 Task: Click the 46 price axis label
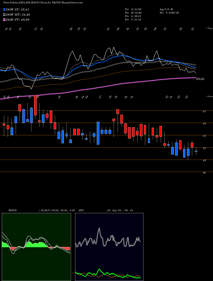[204, 173]
